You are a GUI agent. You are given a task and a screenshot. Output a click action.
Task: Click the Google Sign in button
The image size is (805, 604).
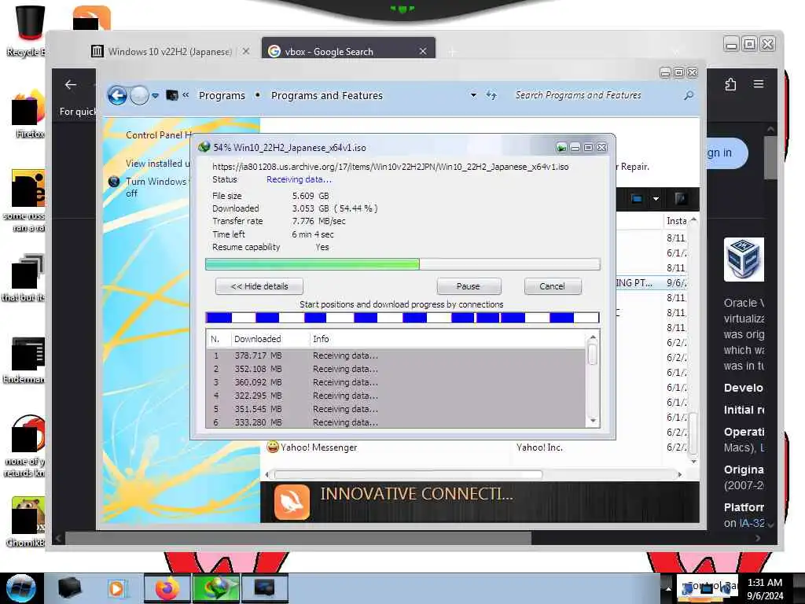pyautogui.click(x=726, y=153)
